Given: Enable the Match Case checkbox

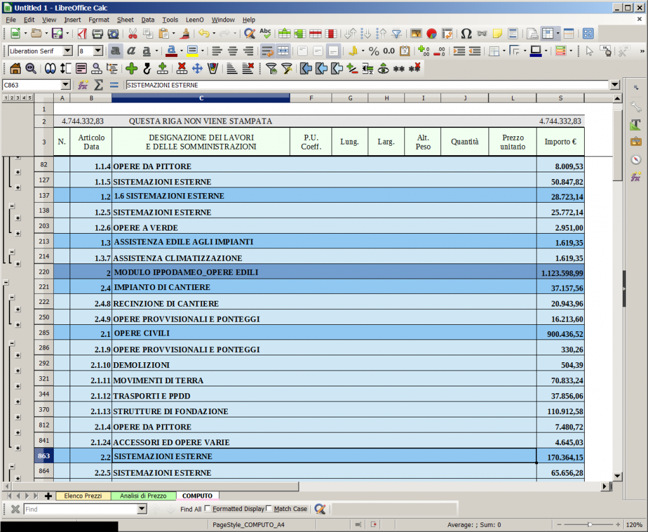Looking at the screenshot, I should click(269, 509).
